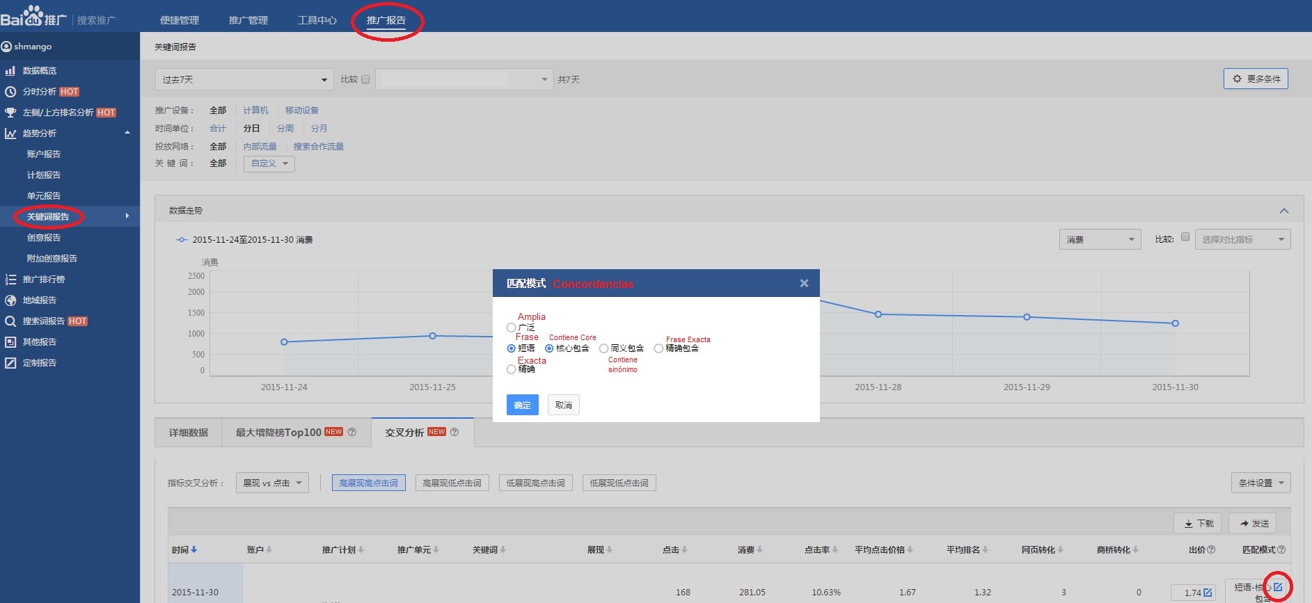Filter by 高展现低点击词
Image resolution: width=1312 pixels, height=603 pixels.
[x=452, y=483]
